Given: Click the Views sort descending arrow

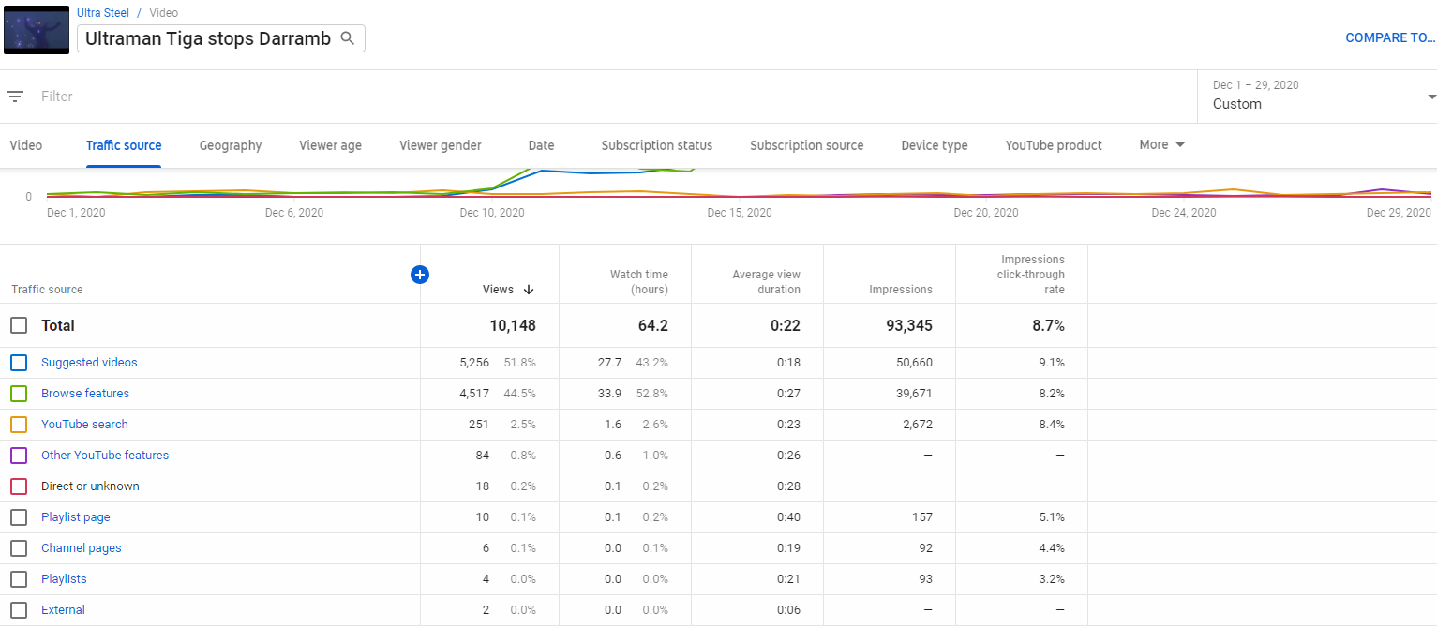Looking at the screenshot, I should [x=529, y=290].
